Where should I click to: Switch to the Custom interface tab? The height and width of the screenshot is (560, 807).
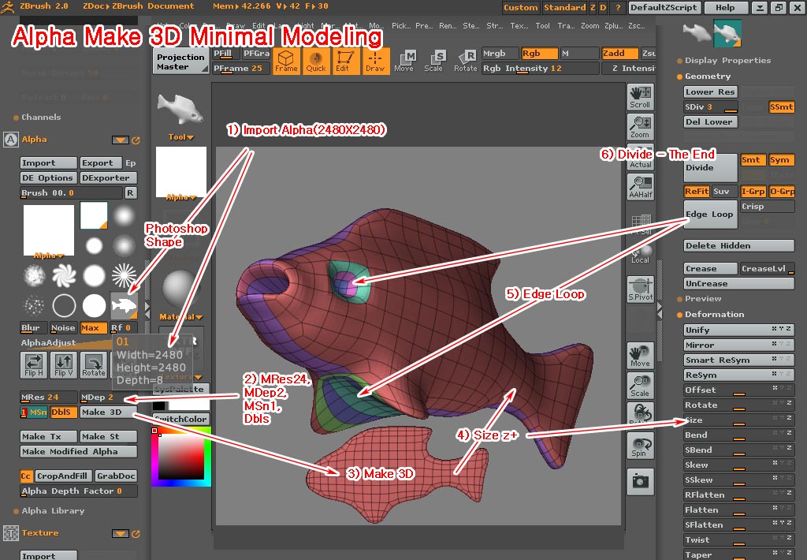(x=519, y=7)
